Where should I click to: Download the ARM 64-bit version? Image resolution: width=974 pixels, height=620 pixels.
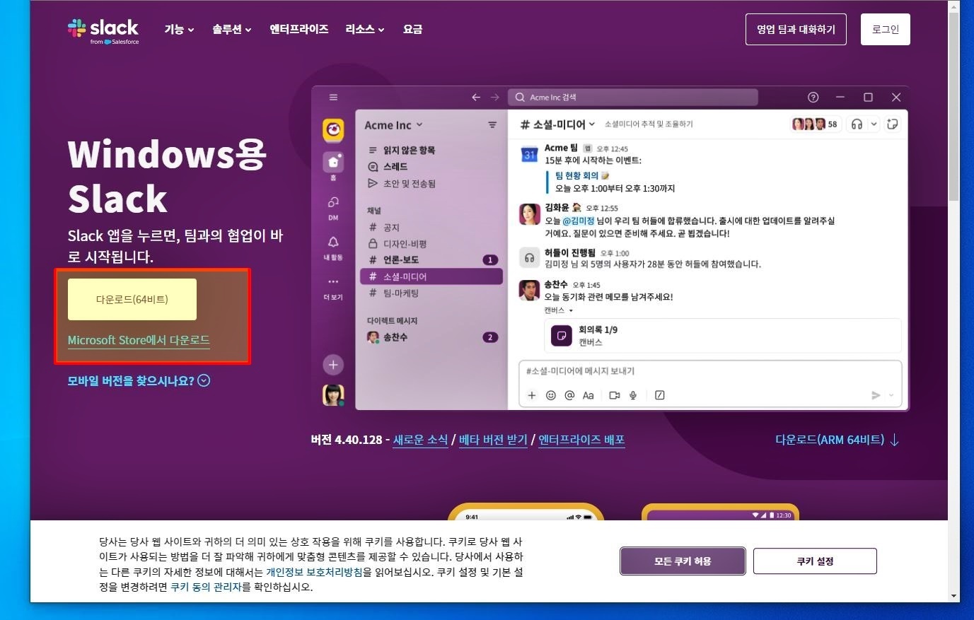pyautogui.click(x=837, y=440)
